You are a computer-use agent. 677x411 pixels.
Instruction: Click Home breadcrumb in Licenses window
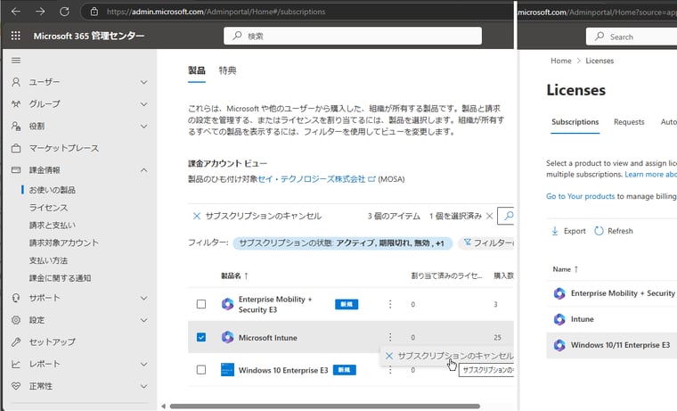point(561,61)
